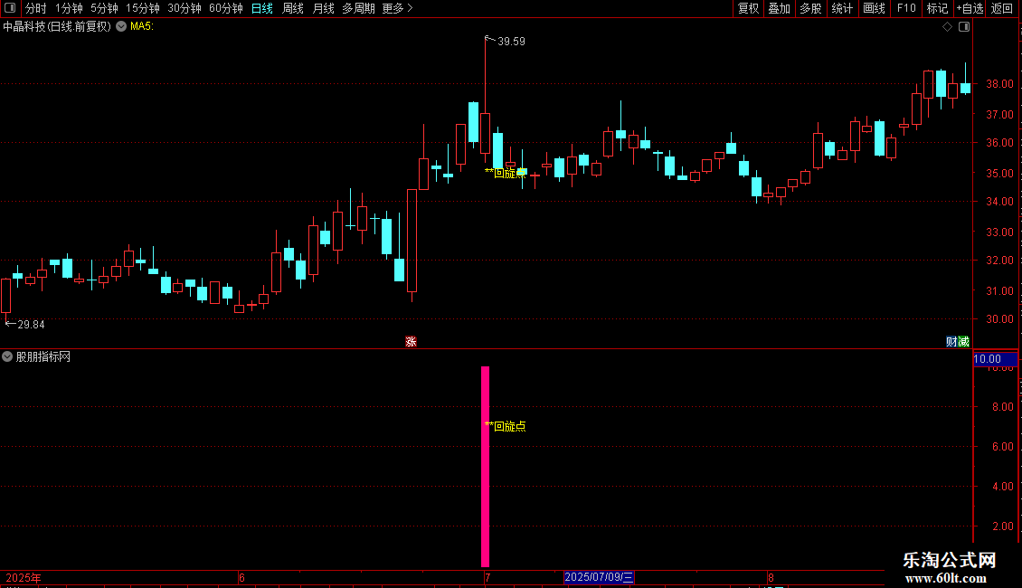This screenshot has width=1022, height=588.
Task: Click the 复权 adjustment button
Action: tap(748, 8)
